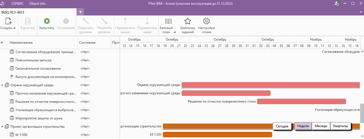Collapse Проект организации строительства group
The width and height of the screenshot is (364, 139).
coord(2,127)
